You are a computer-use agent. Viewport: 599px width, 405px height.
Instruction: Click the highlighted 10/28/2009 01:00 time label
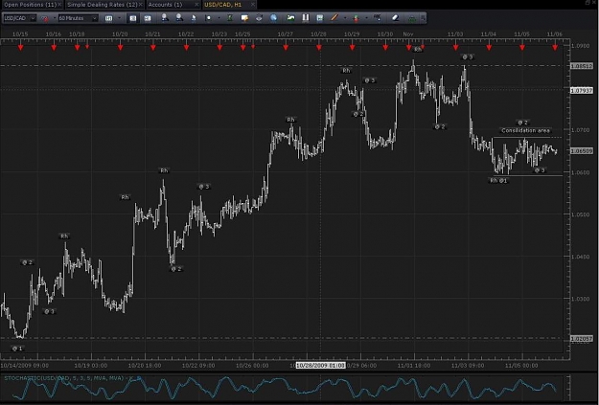320,366
